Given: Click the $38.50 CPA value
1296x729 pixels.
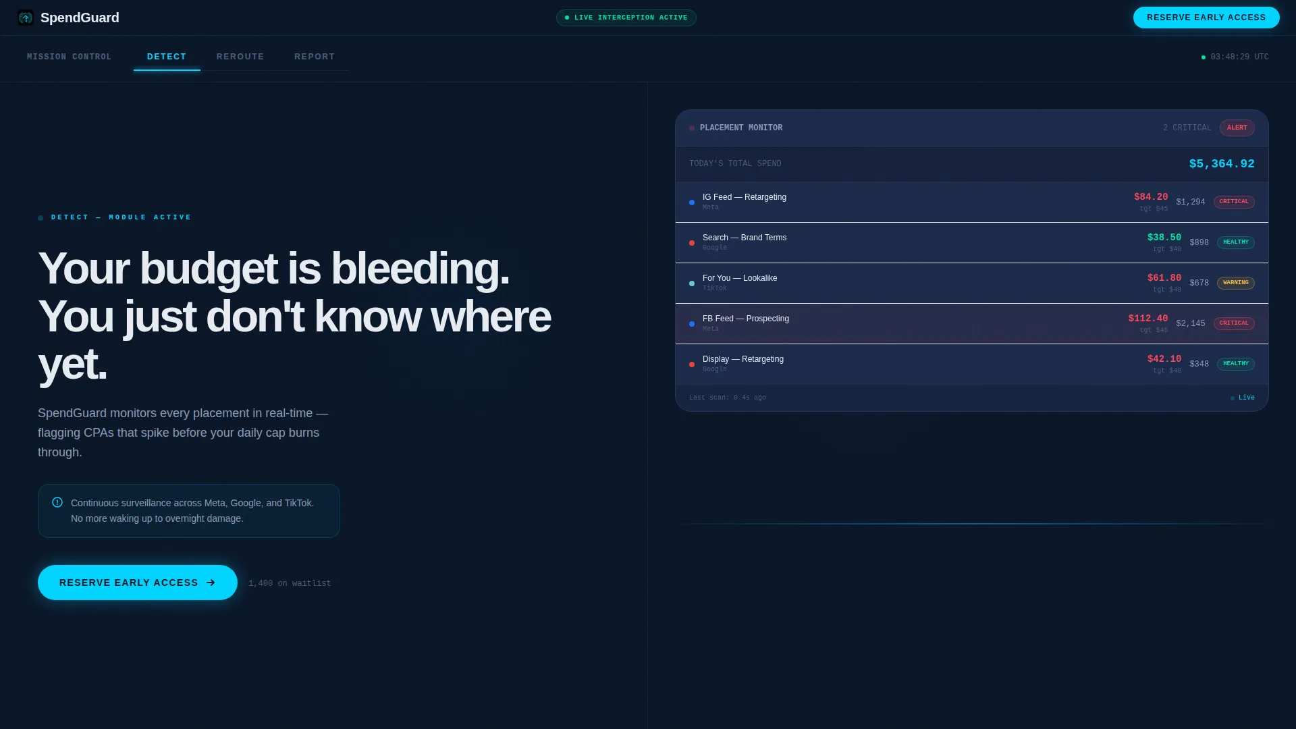Looking at the screenshot, I should [1164, 238].
